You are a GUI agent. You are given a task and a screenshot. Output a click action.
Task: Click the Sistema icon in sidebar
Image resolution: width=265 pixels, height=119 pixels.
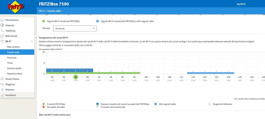point(3,90)
